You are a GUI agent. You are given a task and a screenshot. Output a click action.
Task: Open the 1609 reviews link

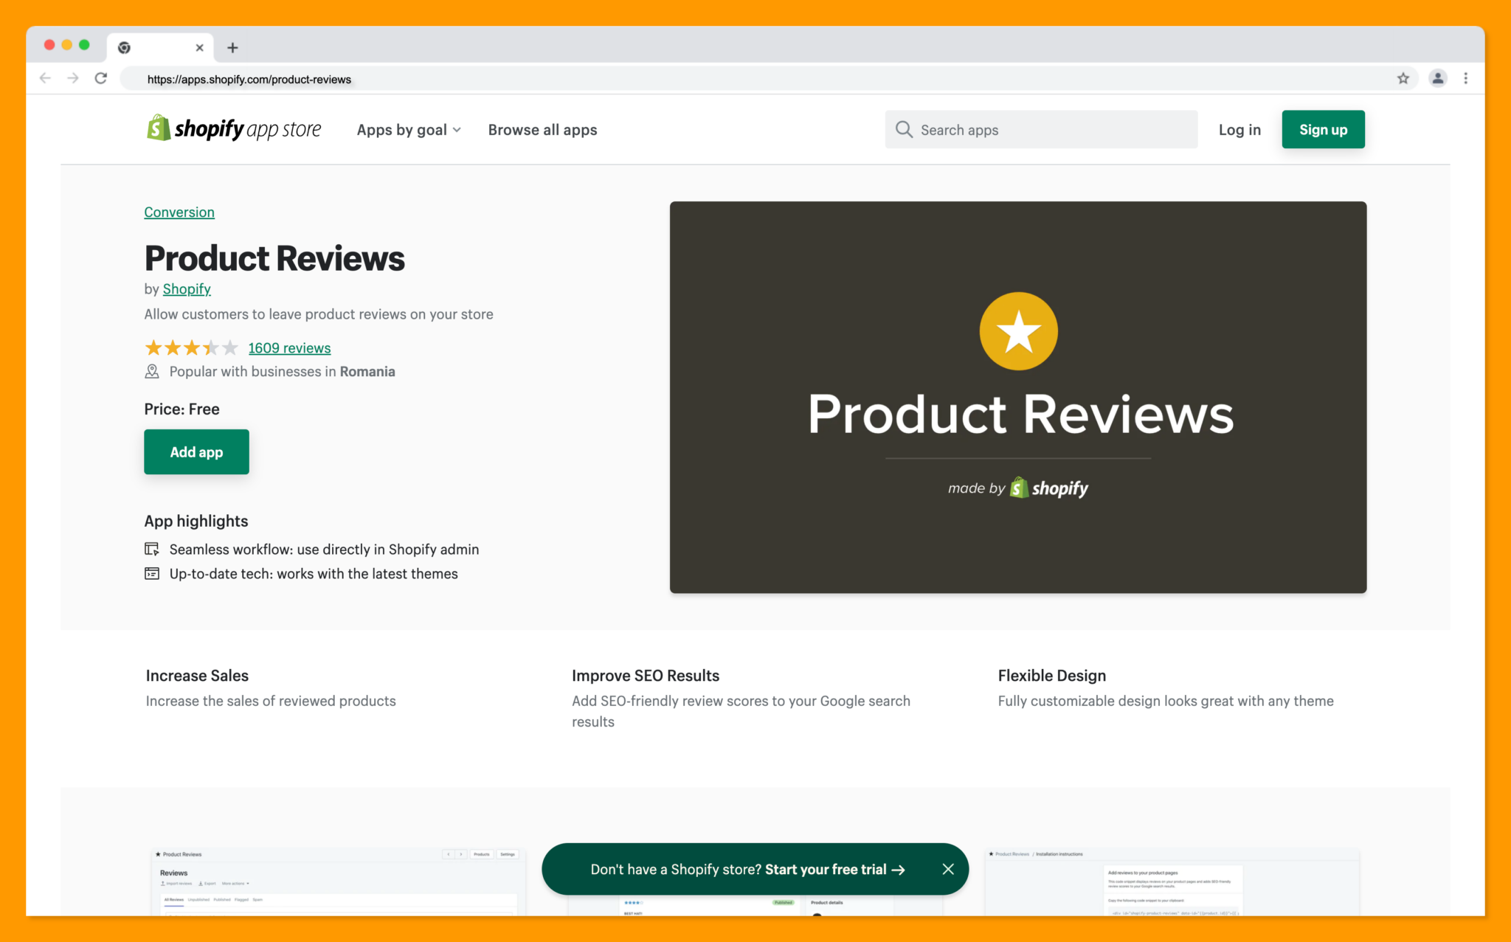tap(288, 347)
